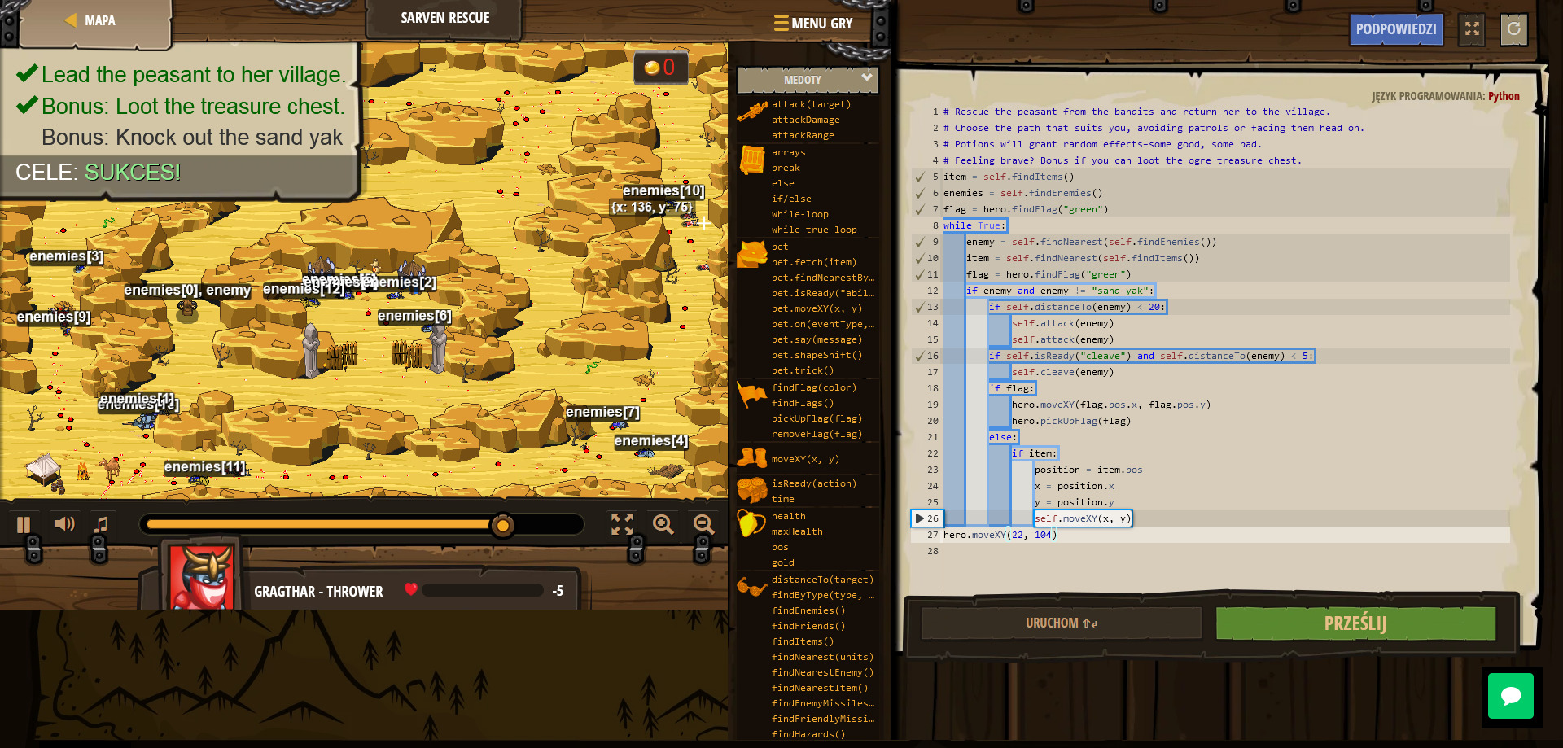Click the hero health bar
The image size is (1563, 748).
coord(482,590)
